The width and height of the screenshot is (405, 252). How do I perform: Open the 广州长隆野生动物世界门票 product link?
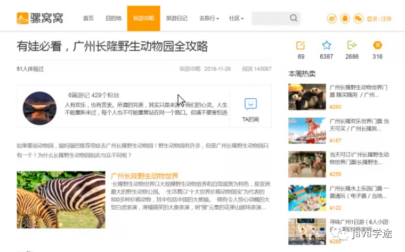(x=359, y=91)
